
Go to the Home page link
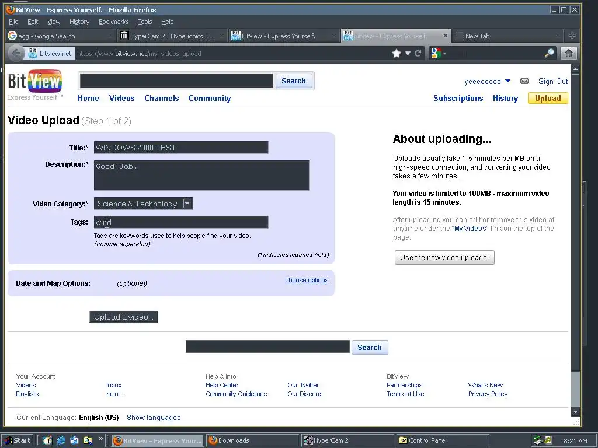click(x=89, y=98)
